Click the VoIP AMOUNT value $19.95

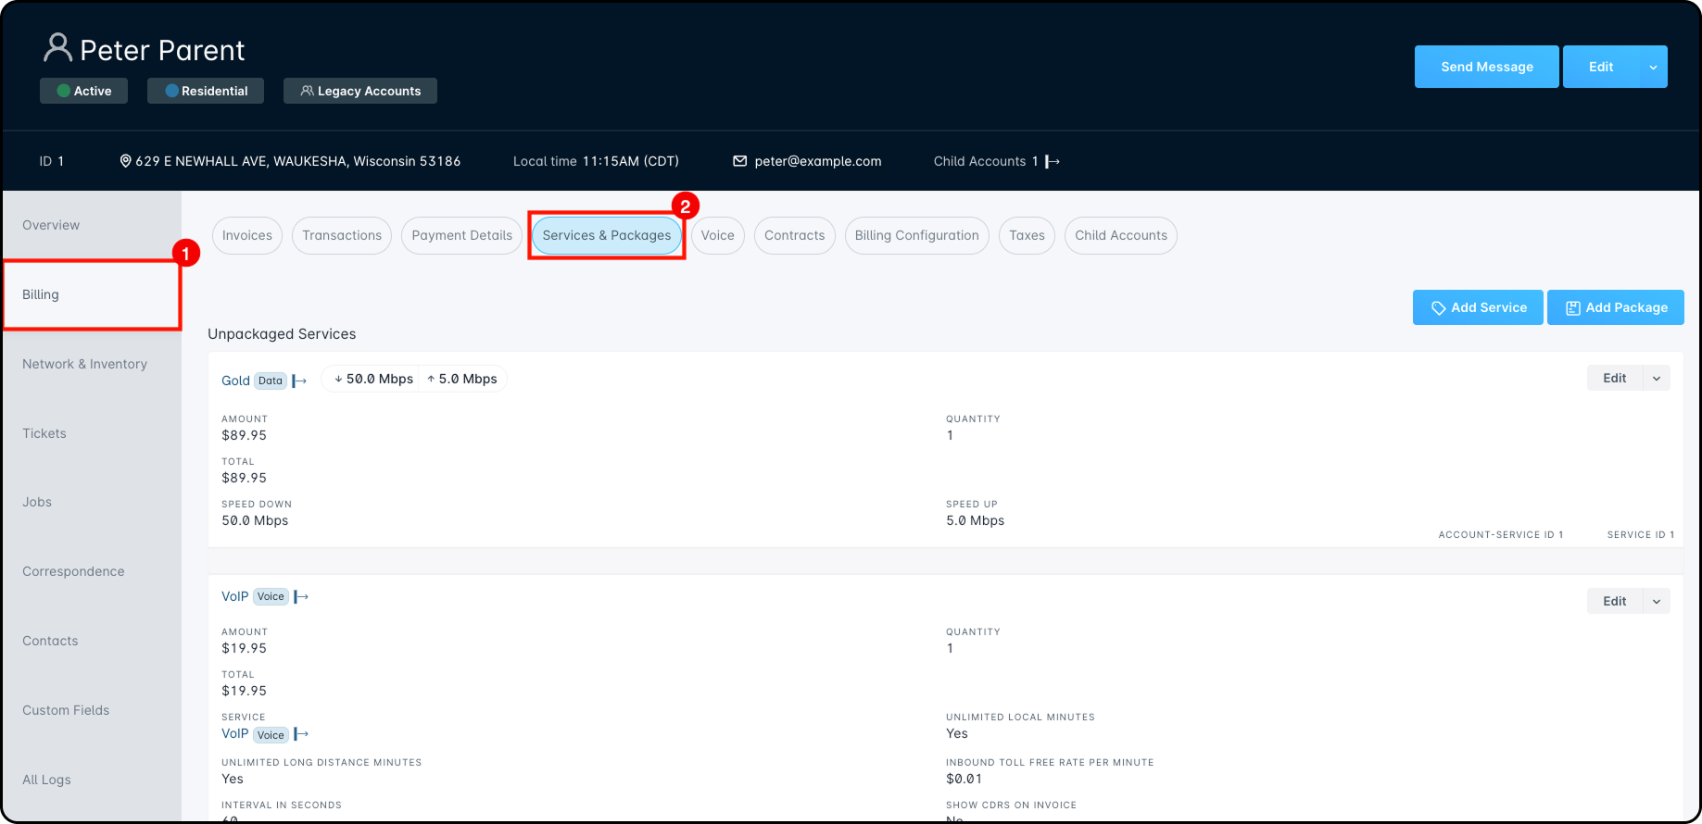244,648
